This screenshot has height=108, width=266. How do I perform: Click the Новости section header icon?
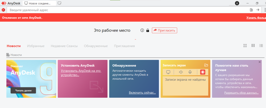click(8, 55)
